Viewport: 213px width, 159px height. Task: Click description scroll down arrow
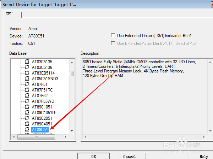point(210,131)
